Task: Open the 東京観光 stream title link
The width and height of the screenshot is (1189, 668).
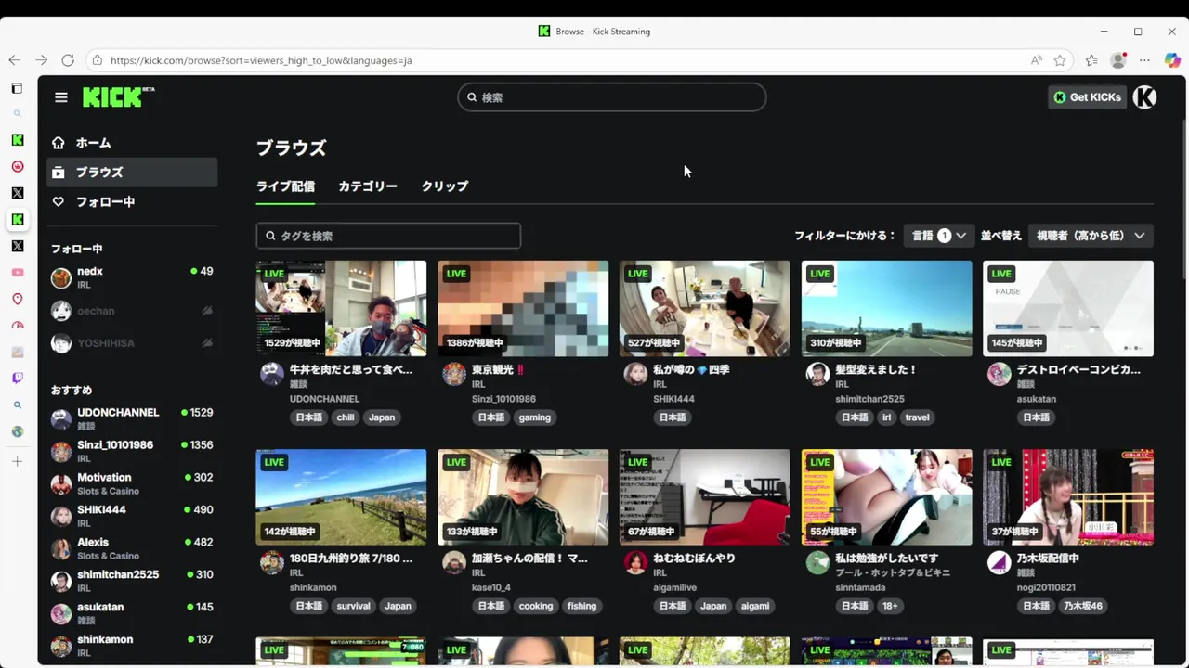Action: pyautogui.click(x=498, y=369)
